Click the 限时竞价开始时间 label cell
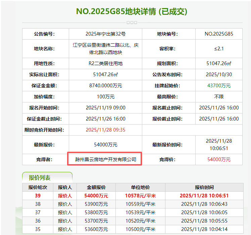Viewport: 251px width, 235px height. pos(46,130)
